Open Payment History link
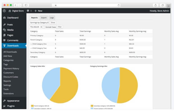The width and height of the screenshot is (174, 111). pos(11,69)
